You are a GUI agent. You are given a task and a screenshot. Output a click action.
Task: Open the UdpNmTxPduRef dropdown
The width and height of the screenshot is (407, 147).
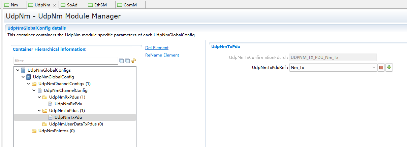[374, 68]
